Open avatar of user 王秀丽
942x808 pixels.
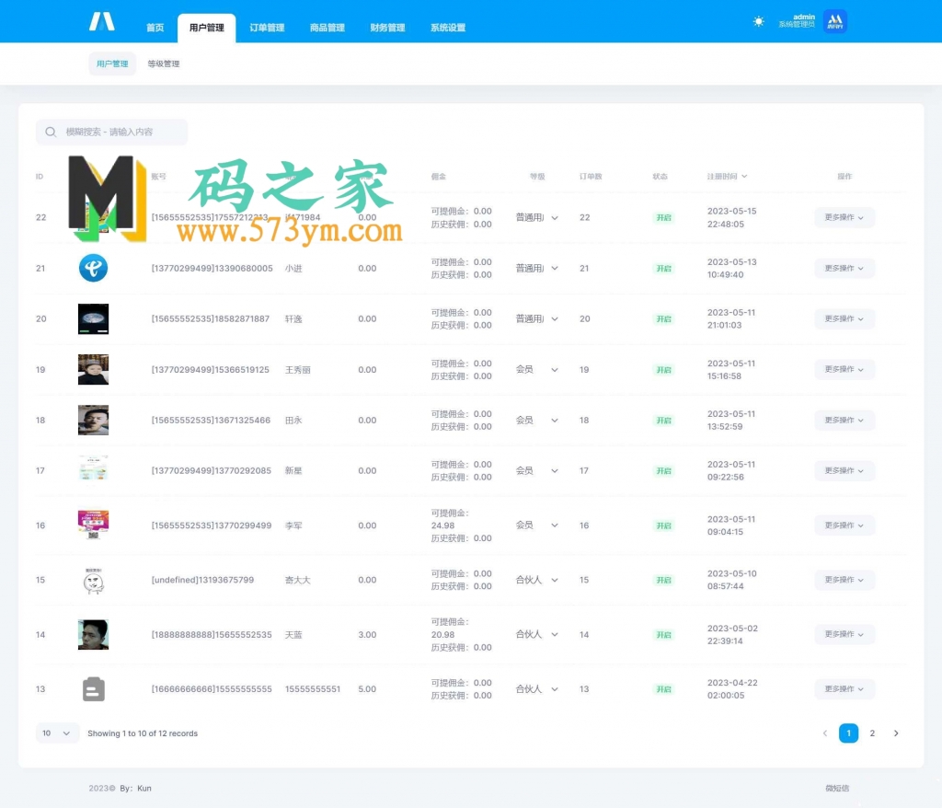click(93, 369)
